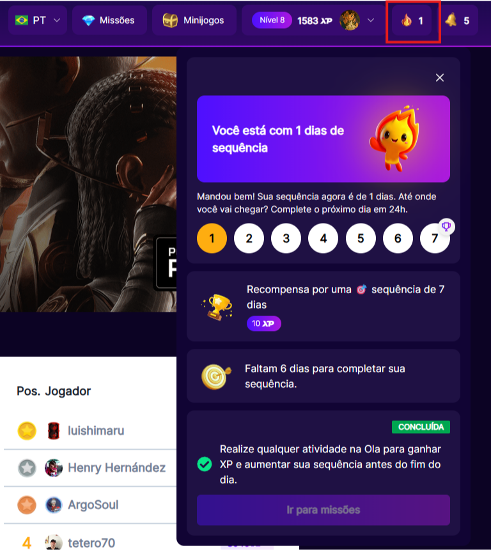Click the green completed checkmark
The height and width of the screenshot is (550, 491).
click(x=204, y=464)
